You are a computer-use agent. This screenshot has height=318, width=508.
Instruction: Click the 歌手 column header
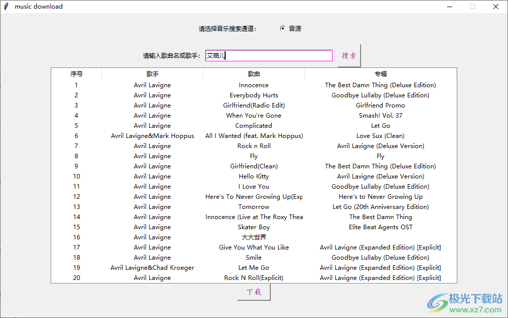click(152, 74)
